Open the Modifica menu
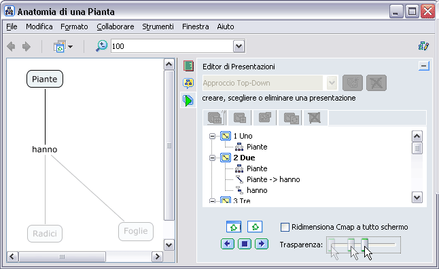This screenshot has width=439, height=269. click(x=39, y=26)
